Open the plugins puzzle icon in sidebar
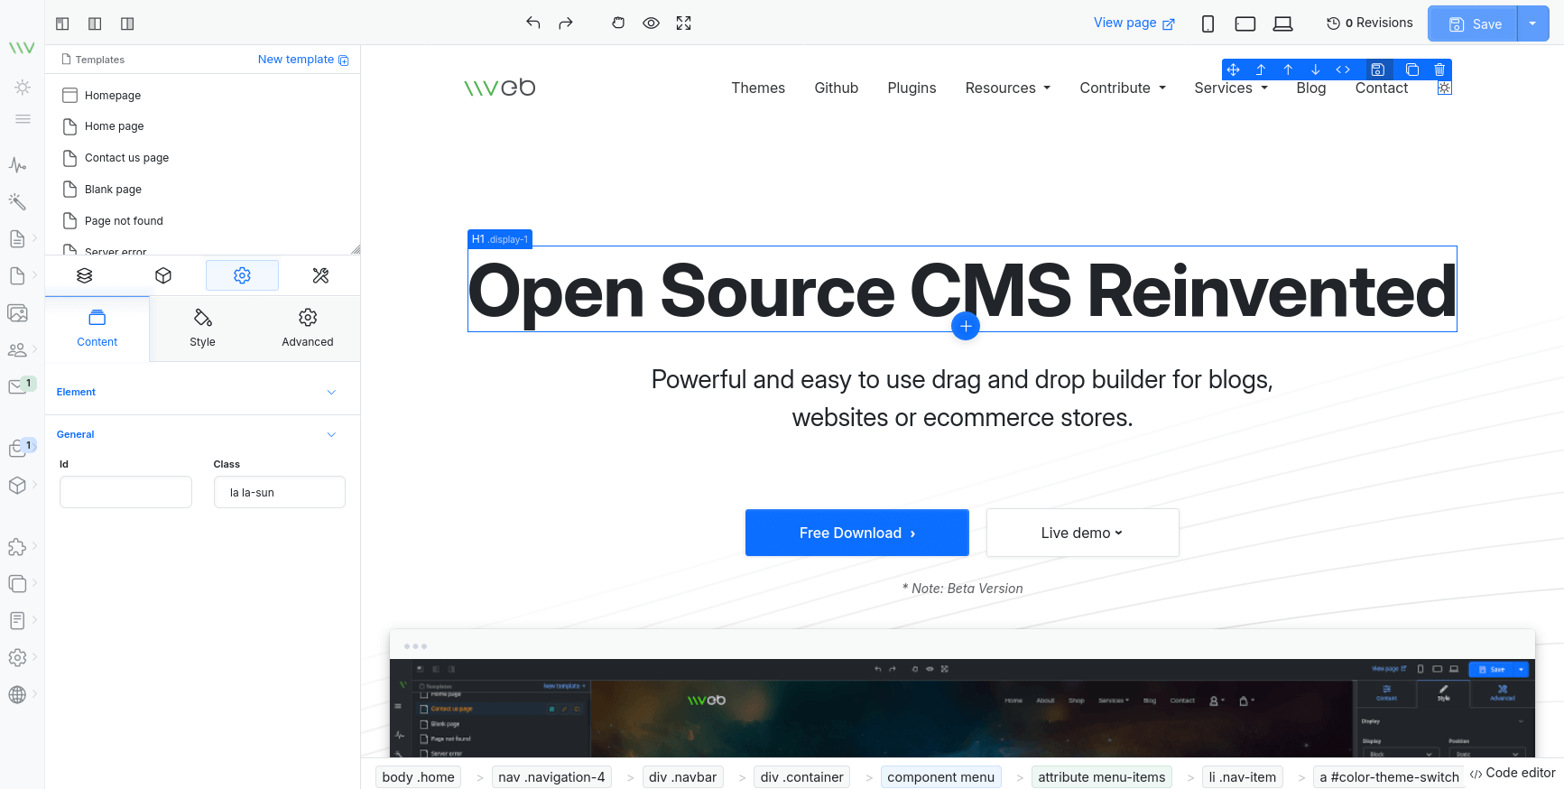 [17, 547]
